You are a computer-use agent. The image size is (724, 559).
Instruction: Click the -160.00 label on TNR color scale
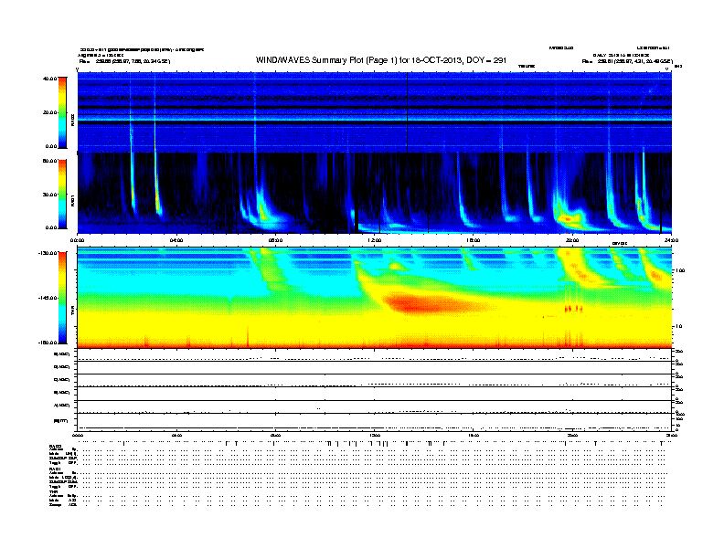48,343
